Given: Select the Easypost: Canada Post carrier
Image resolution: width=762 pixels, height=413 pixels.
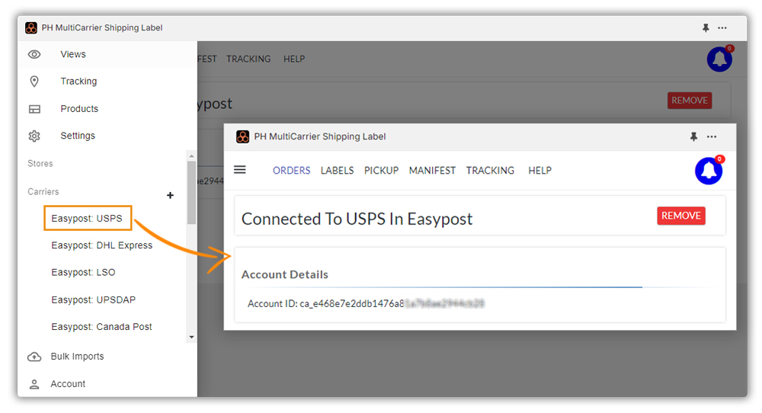Looking at the screenshot, I should pyautogui.click(x=101, y=327).
